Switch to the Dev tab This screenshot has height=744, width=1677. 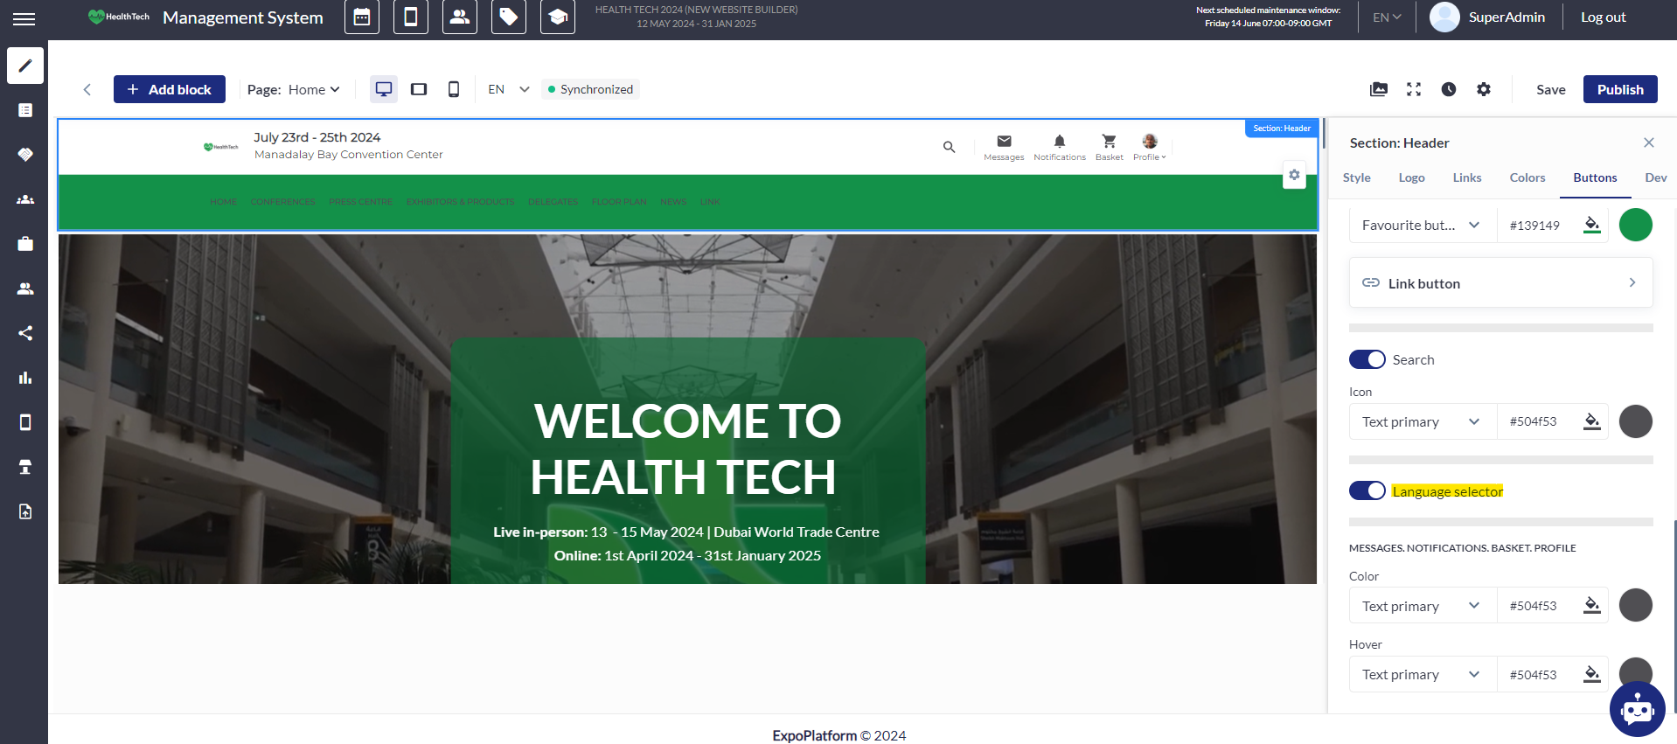1656,177
